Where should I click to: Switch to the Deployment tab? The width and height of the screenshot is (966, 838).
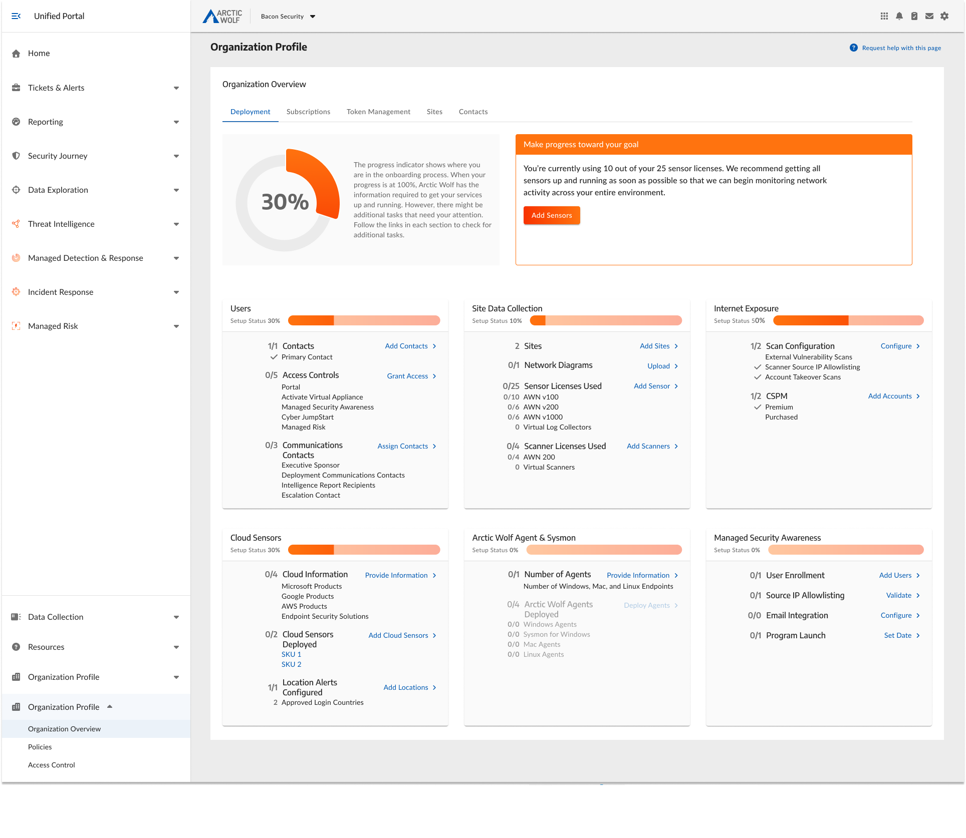[250, 112]
